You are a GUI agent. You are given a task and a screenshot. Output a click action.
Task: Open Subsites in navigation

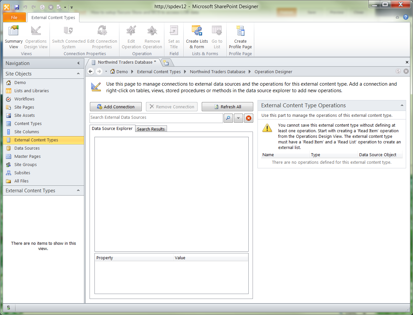pos(43,173)
